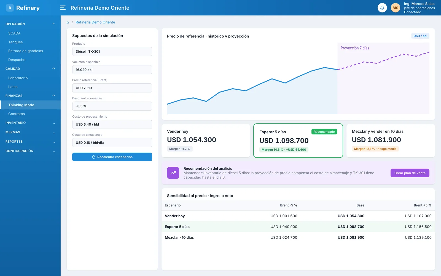The image size is (441, 276).
Task: Open Laboratorio page
Action: [x=30, y=78]
